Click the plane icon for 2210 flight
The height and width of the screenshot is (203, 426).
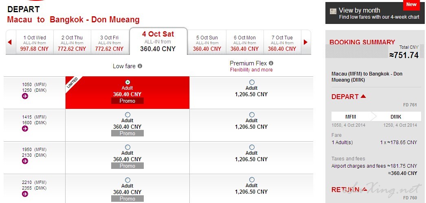point(25,194)
